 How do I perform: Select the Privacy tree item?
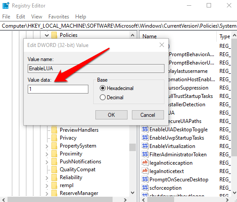point(68,138)
